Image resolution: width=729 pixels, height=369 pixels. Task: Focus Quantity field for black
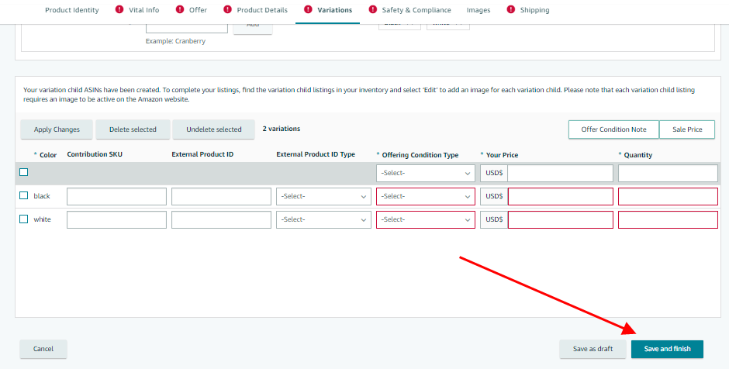coord(668,196)
